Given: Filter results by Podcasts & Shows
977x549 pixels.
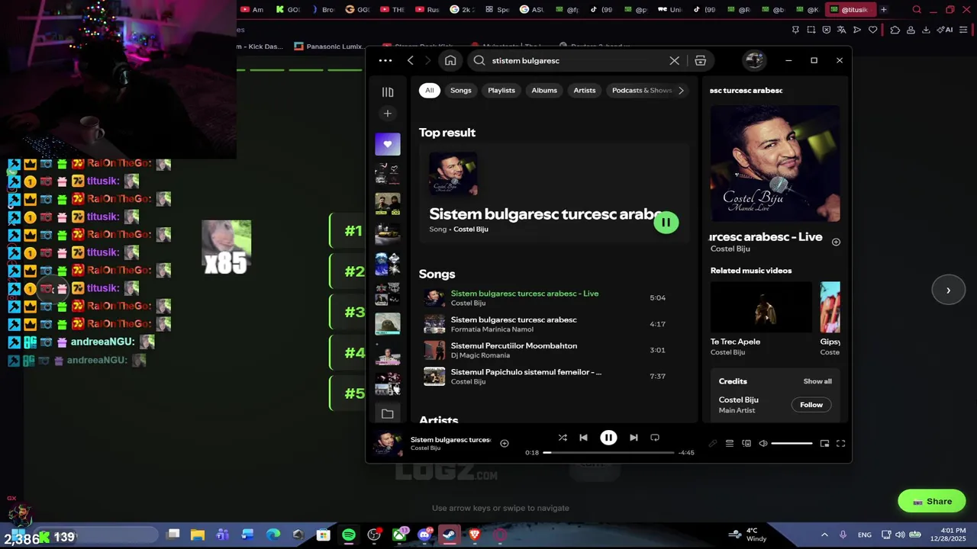Looking at the screenshot, I should point(642,90).
